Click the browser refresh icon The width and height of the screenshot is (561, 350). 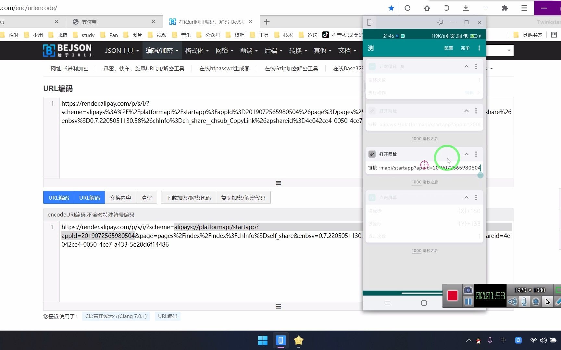click(407, 8)
